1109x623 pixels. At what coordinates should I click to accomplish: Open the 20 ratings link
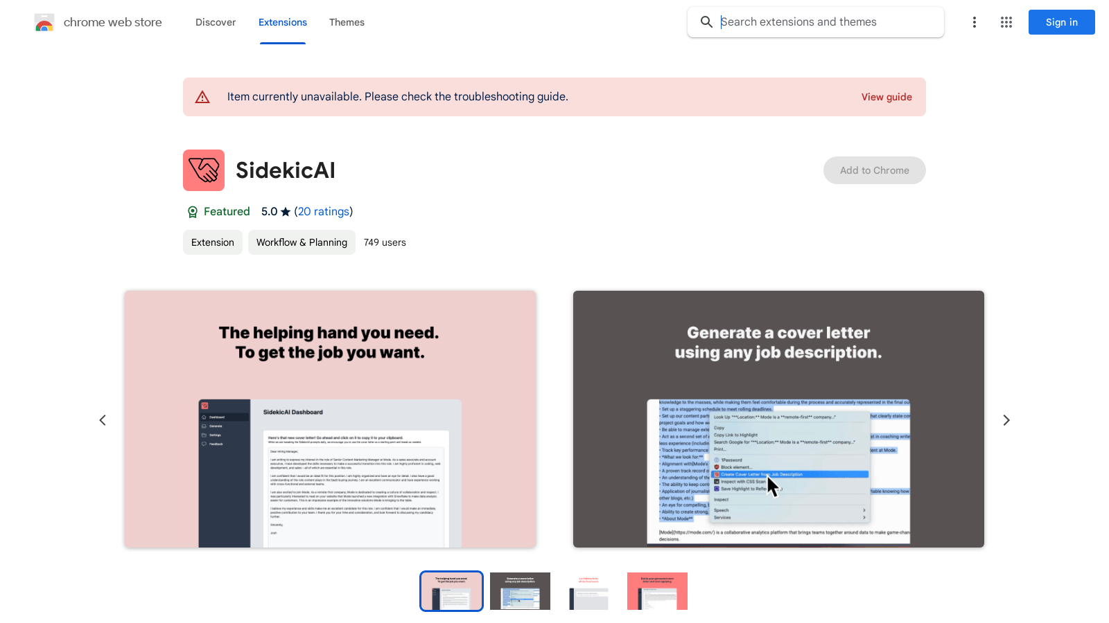tap(324, 212)
